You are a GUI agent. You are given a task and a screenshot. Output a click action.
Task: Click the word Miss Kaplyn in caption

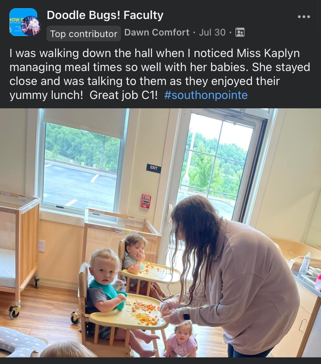pos(268,53)
